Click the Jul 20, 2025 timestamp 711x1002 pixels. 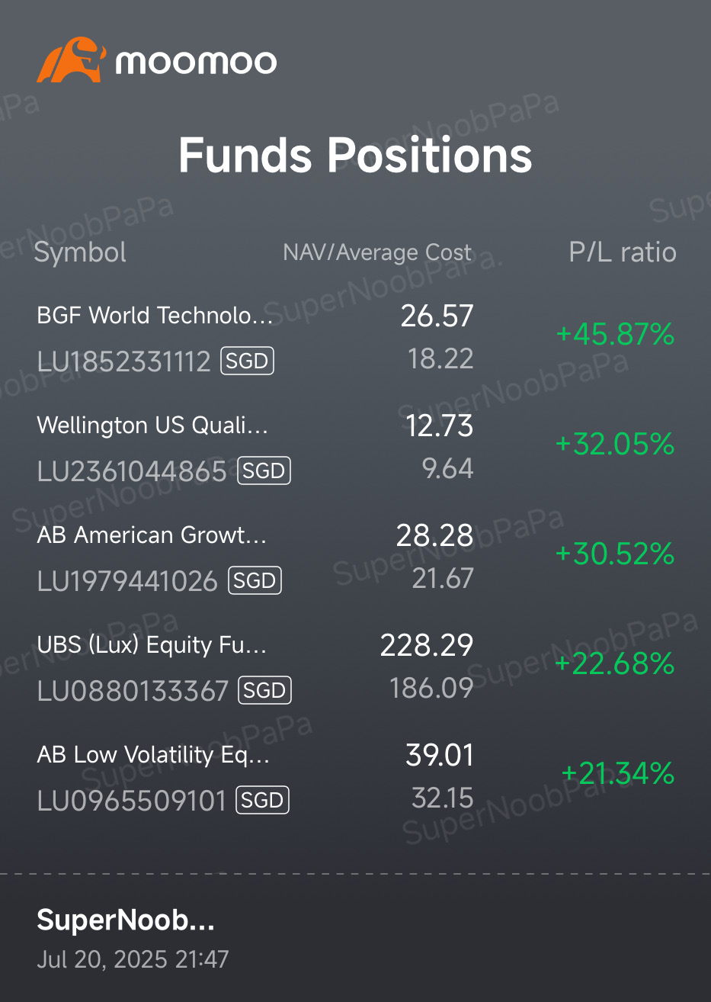click(x=133, y=959)
